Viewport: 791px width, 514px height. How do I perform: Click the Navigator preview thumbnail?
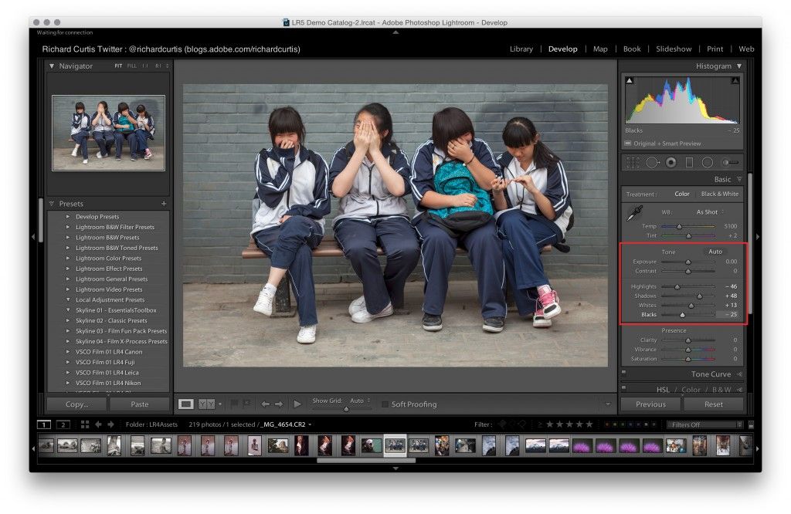tap(108, 132)
